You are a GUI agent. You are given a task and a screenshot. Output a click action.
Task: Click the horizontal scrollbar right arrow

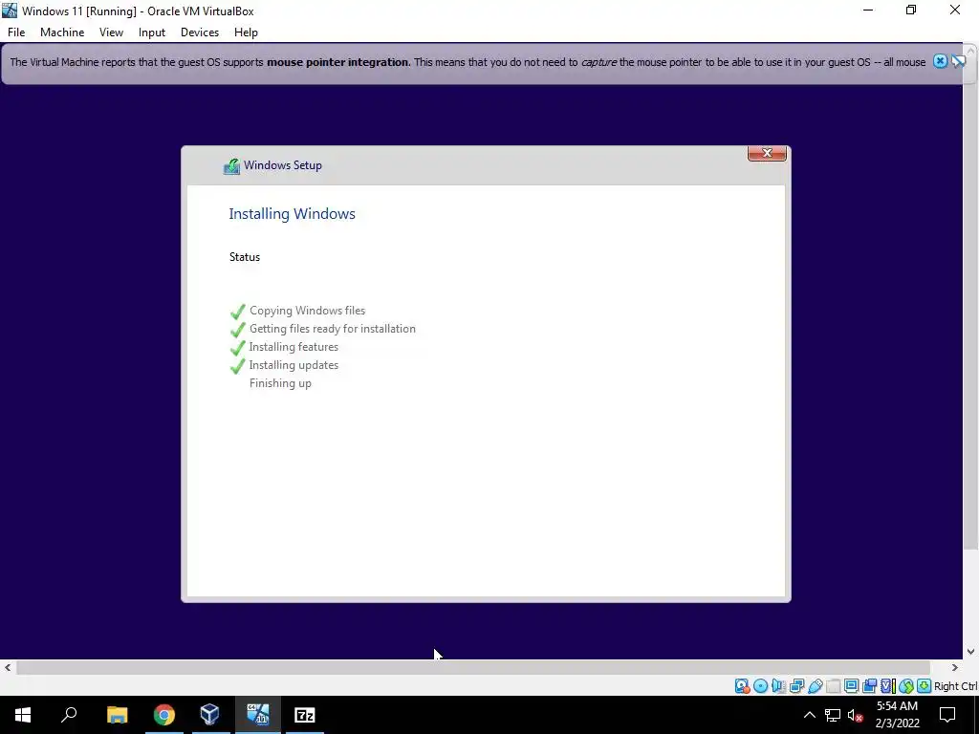[955, 667]
